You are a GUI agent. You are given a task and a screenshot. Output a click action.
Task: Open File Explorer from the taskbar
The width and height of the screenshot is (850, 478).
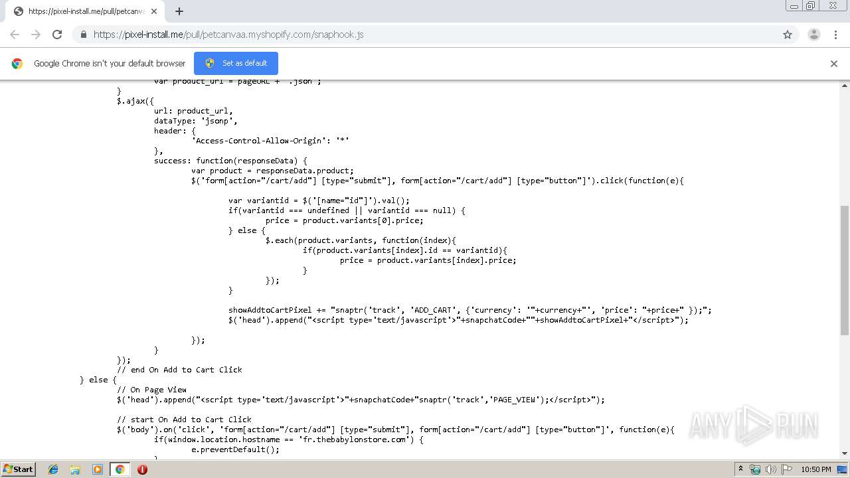tap(75, 469)
